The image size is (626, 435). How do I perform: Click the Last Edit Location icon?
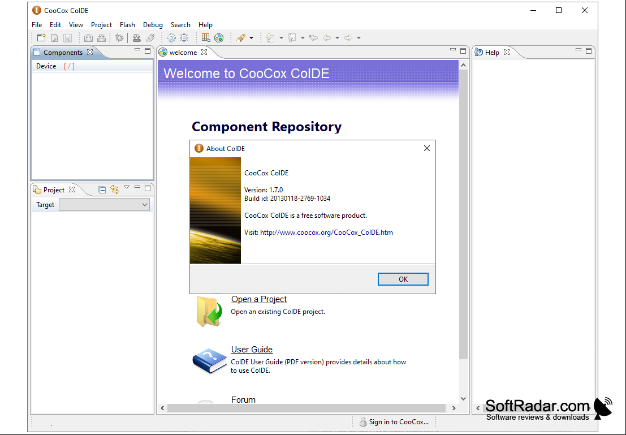point(313,38)
